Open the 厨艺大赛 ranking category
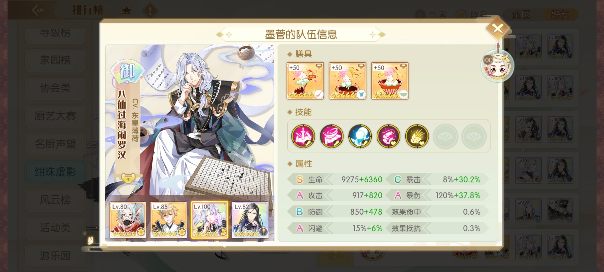This screenshot has width=604, height=272. click(55, 116)
